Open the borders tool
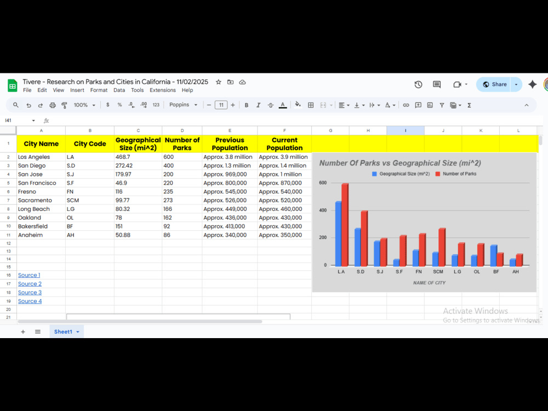 click(x=311, y=105)
